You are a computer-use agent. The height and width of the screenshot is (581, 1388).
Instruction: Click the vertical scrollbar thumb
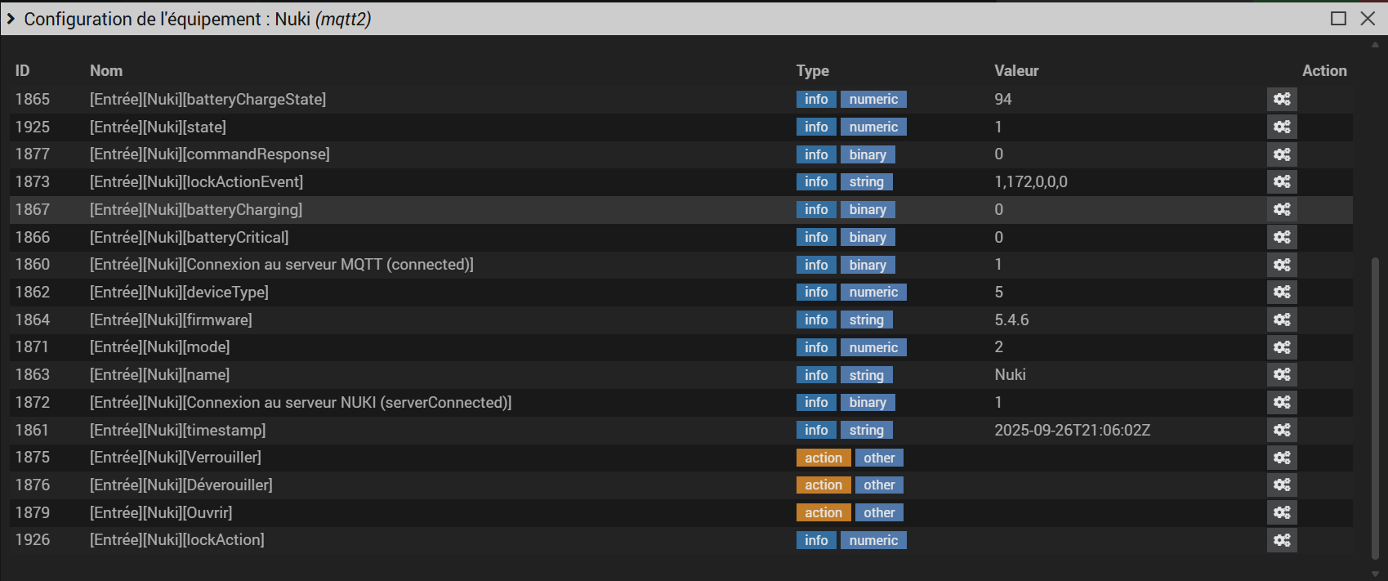coord(1375,407)
